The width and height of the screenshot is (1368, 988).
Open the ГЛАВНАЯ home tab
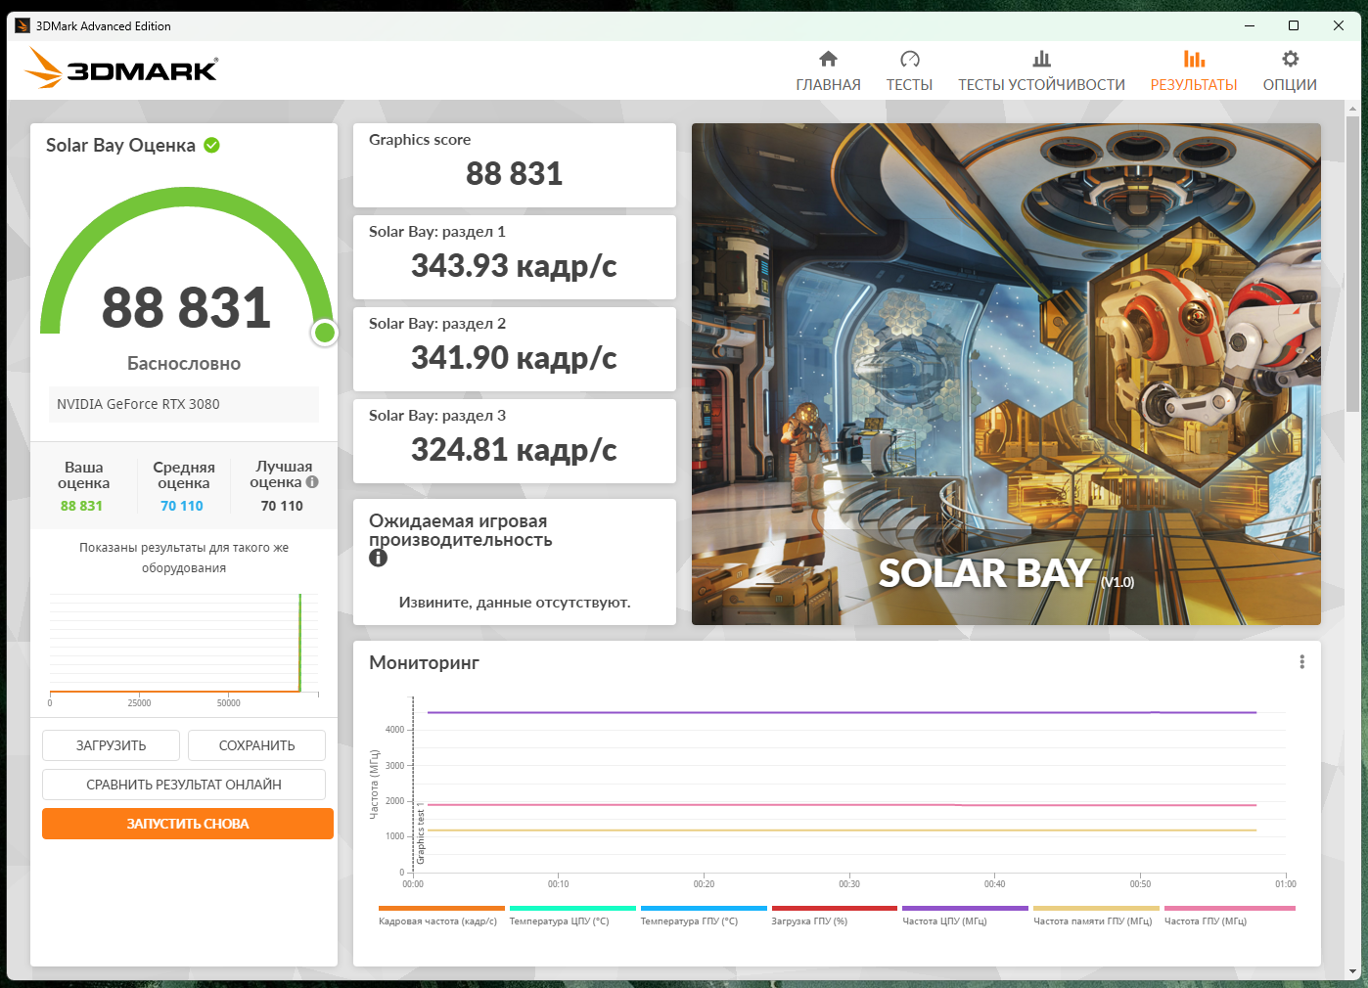[828, 71]
